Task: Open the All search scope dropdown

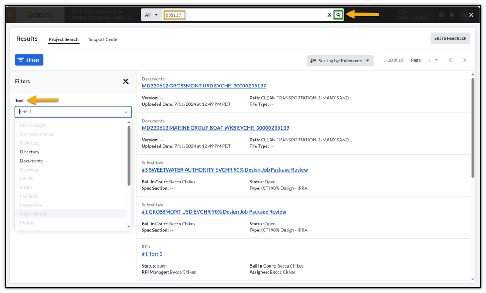Action: click(151, 15)
